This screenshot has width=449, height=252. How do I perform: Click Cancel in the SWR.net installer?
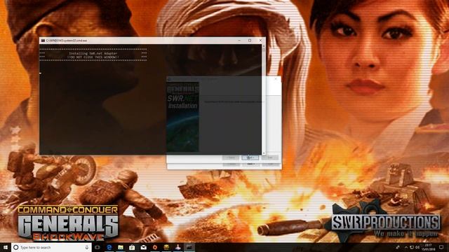[269, 157]
